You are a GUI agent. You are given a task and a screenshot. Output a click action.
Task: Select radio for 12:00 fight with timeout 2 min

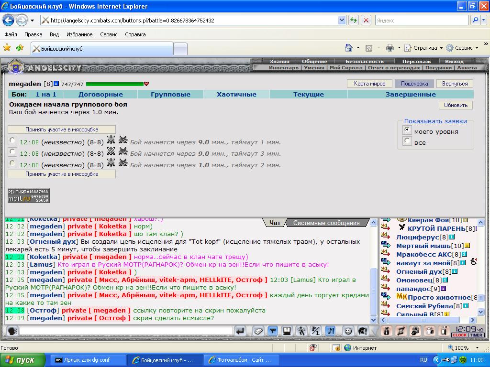(12, 163)
